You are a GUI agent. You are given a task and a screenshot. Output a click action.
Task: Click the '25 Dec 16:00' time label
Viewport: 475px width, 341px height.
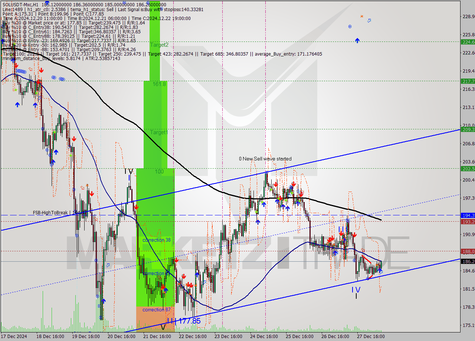299,337
